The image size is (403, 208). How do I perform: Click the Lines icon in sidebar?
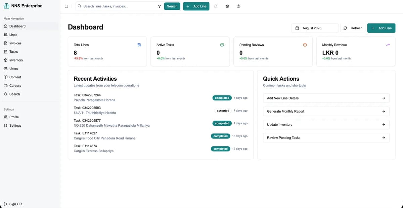click(5, 35)
